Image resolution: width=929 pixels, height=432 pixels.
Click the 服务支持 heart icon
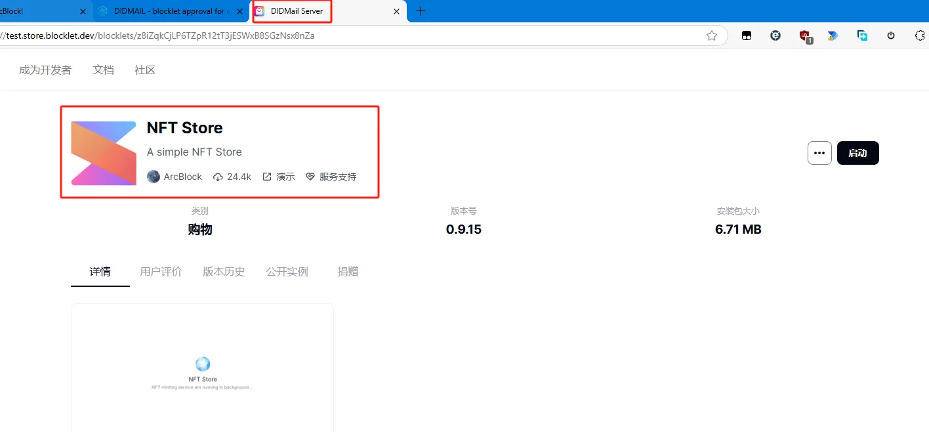pos(310,177)
